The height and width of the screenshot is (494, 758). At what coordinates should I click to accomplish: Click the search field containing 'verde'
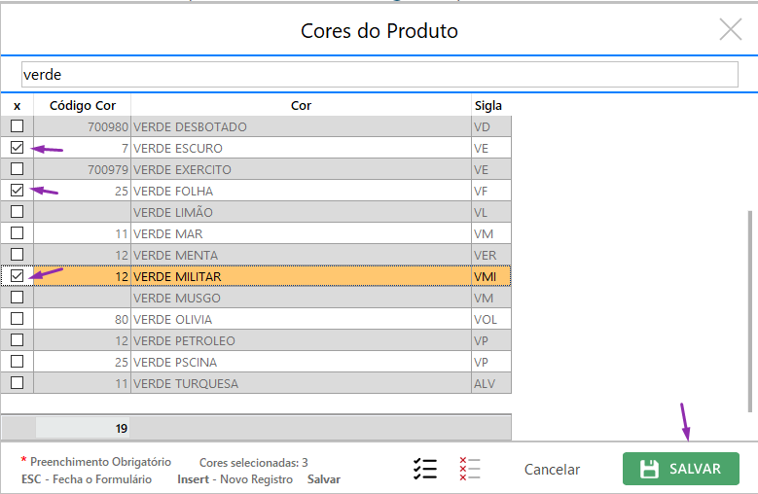coord(379,75)
